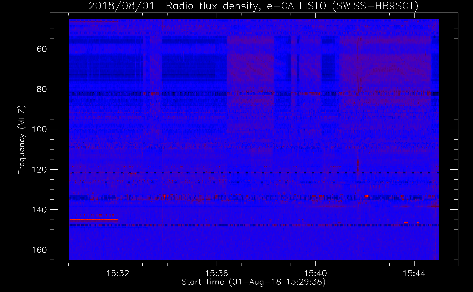
Task: Click the '140' frequency tick label
Action: click(x=39, y=210)
